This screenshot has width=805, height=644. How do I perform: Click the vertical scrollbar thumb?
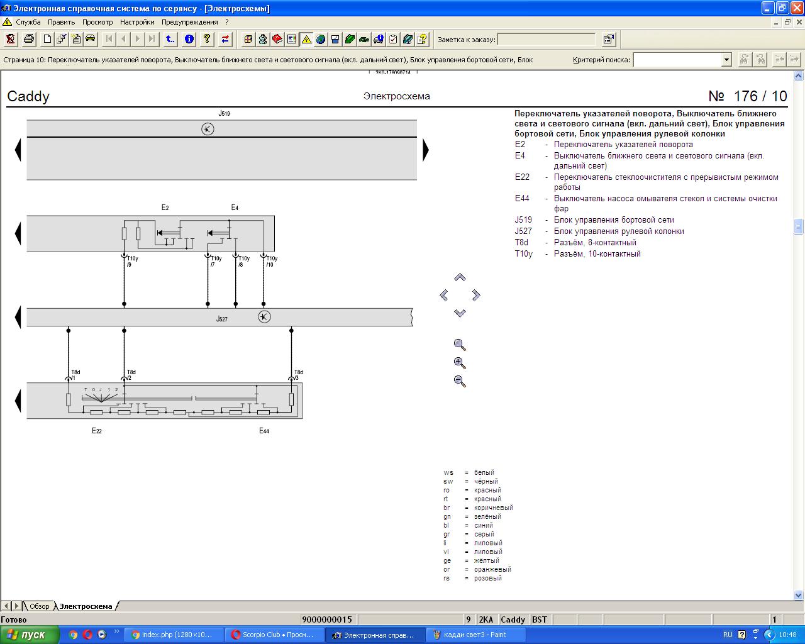(x=799, y=226)
